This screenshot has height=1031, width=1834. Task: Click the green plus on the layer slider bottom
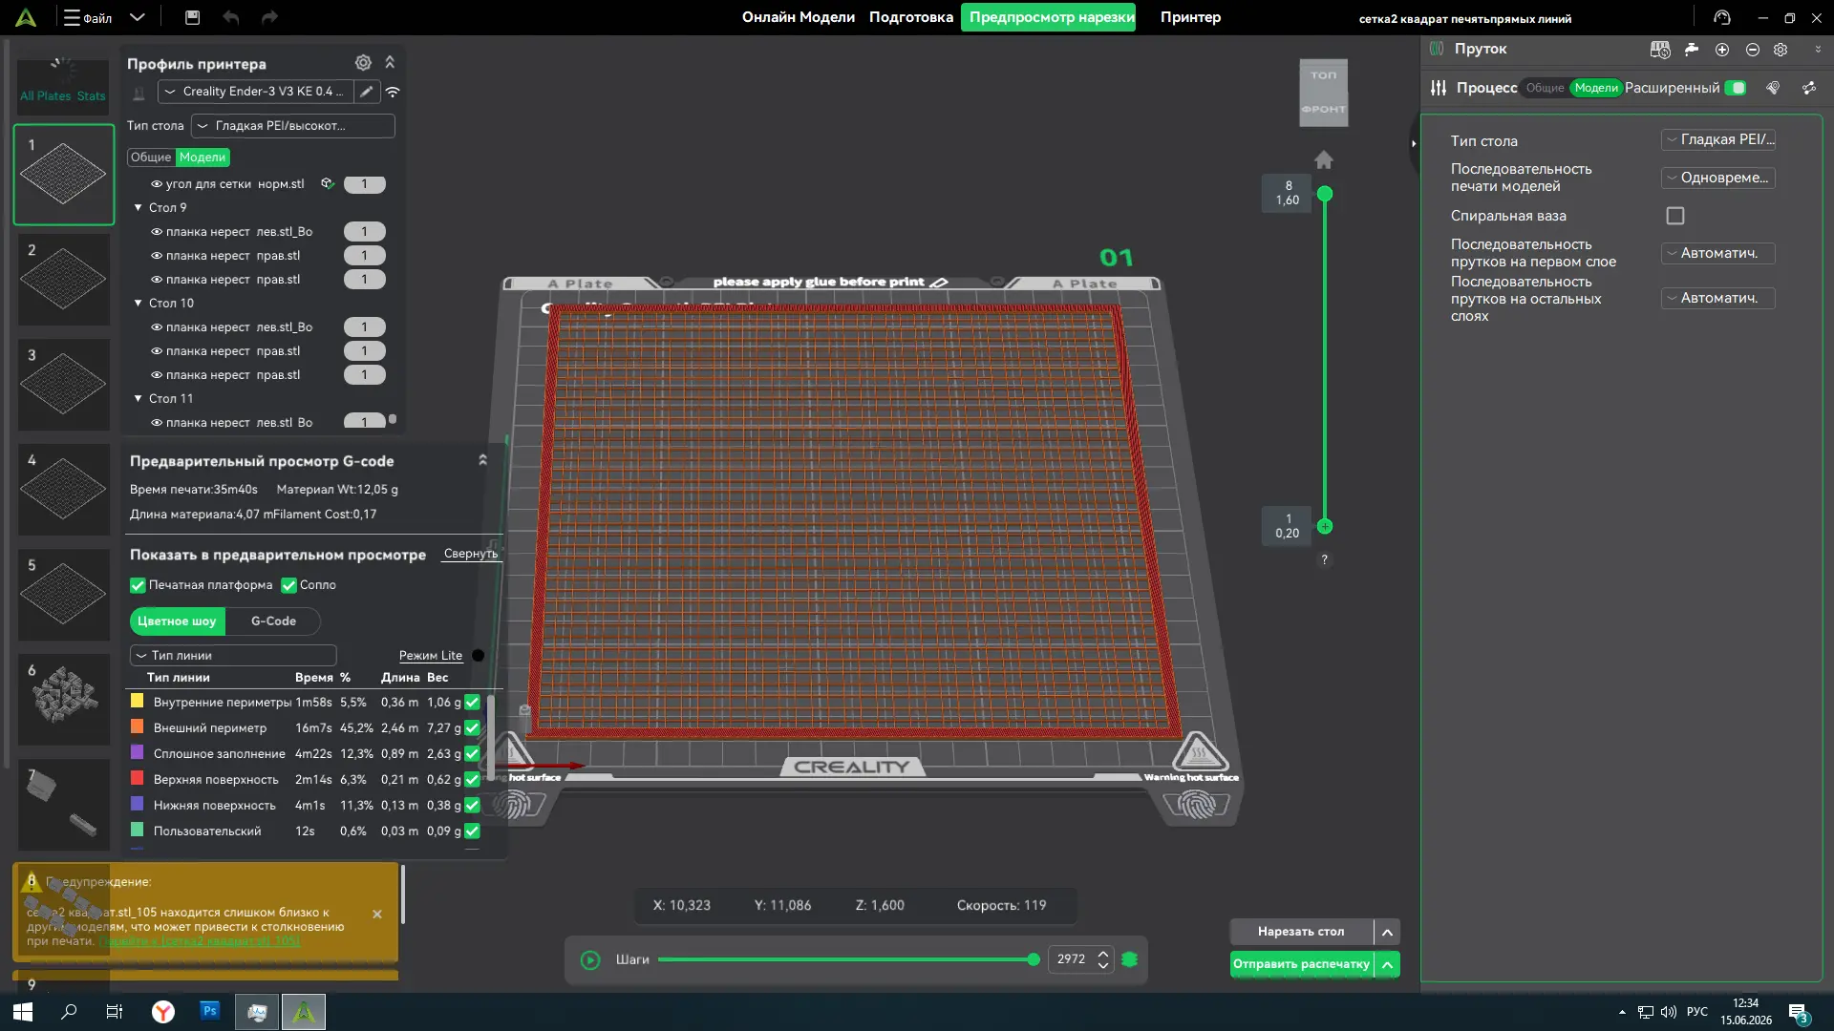coord(1325,527)
